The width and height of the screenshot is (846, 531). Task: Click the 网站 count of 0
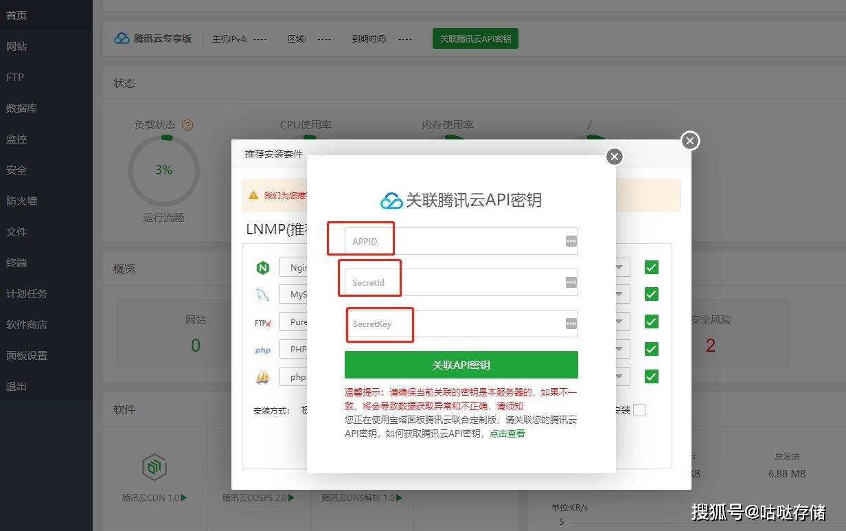click(x=195, y=345)
